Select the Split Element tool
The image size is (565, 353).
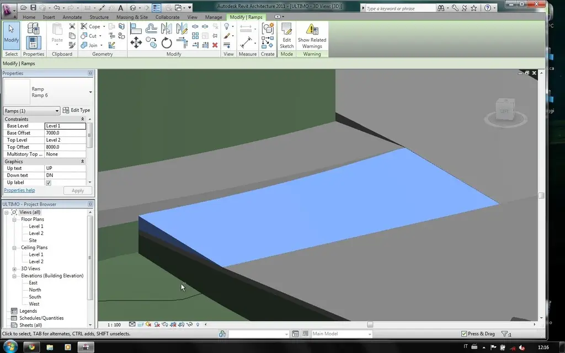195,26
